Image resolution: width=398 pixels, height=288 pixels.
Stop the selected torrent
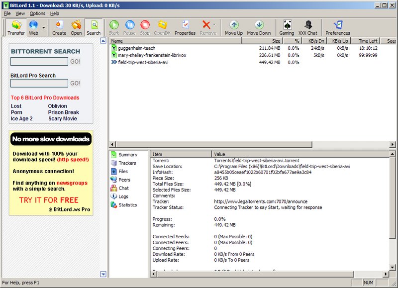tap(145, 27)
